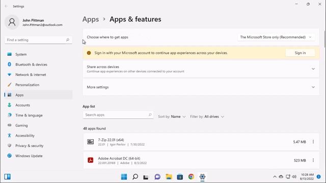Screen dimensions: 326x183
Task: Open the clock and date flyout
Action: point(307,176)
